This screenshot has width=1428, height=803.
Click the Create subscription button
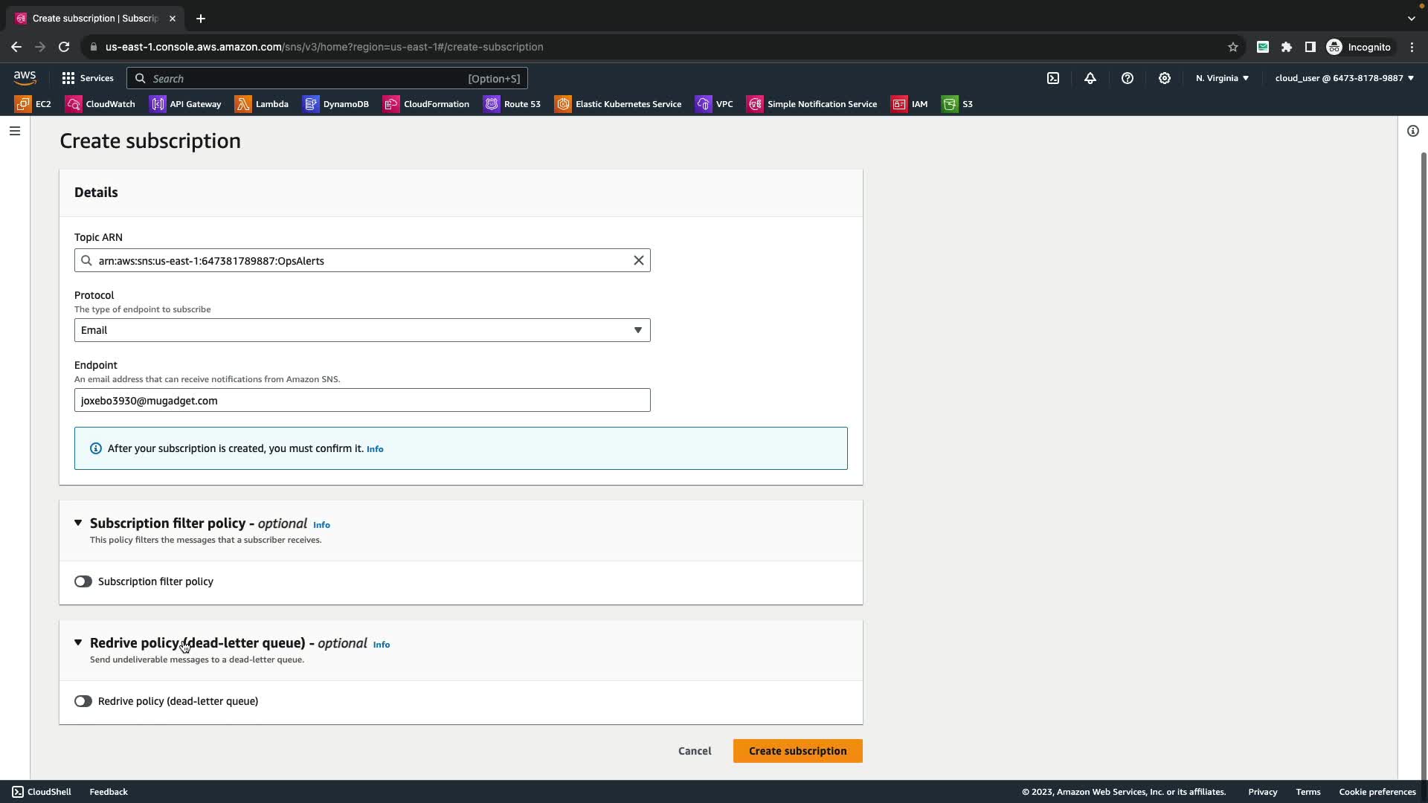pyautogui.click(x=797, y=751)
